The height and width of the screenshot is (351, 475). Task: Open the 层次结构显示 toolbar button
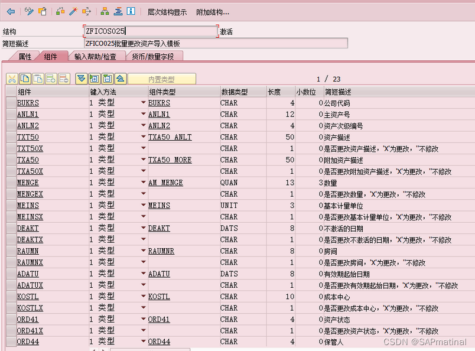click(x=167, y=12)
